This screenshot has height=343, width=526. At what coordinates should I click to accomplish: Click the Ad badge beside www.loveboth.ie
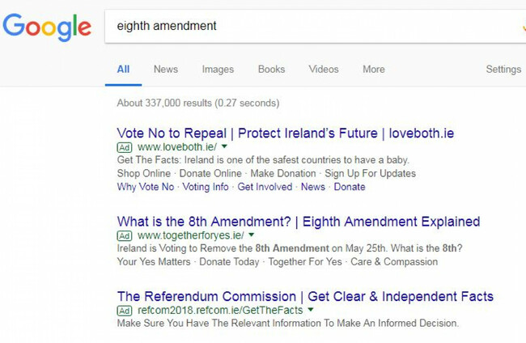[124, 148]
